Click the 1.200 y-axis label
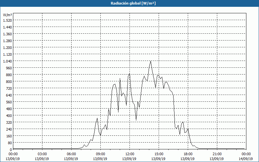259x162 pixels. point(7,47)
